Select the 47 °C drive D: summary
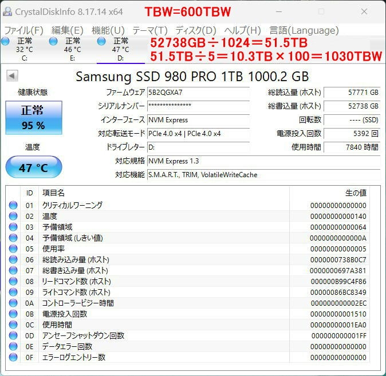 [x=121, y=49]
